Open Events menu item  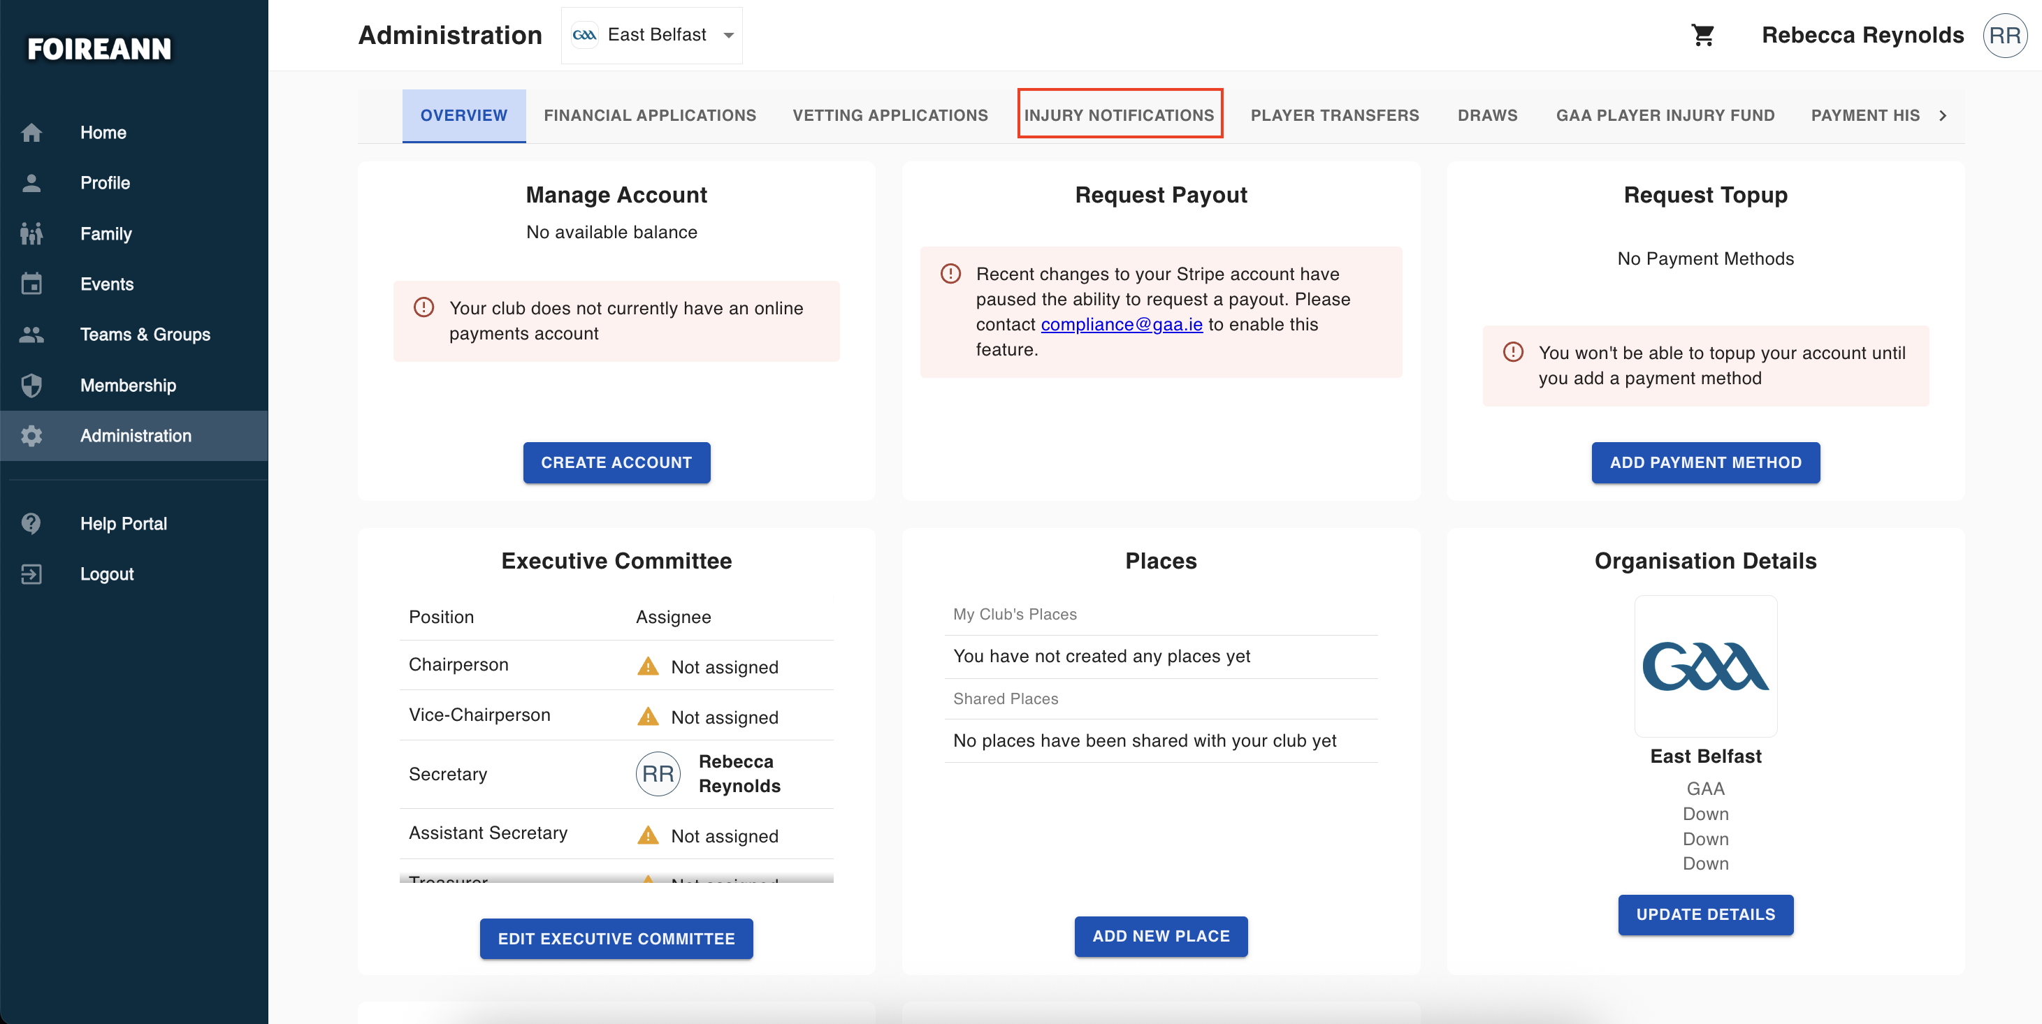(x=134, y=284)
